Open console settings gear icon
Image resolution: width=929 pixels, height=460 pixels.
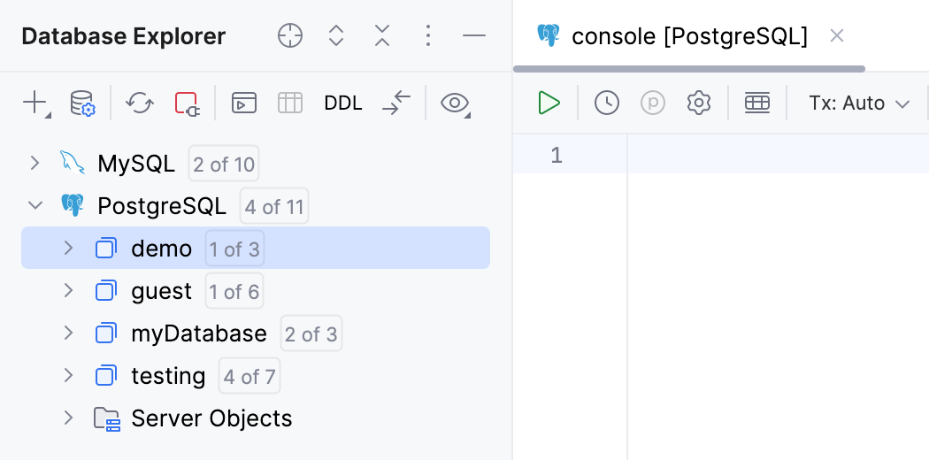click(699, 103)
